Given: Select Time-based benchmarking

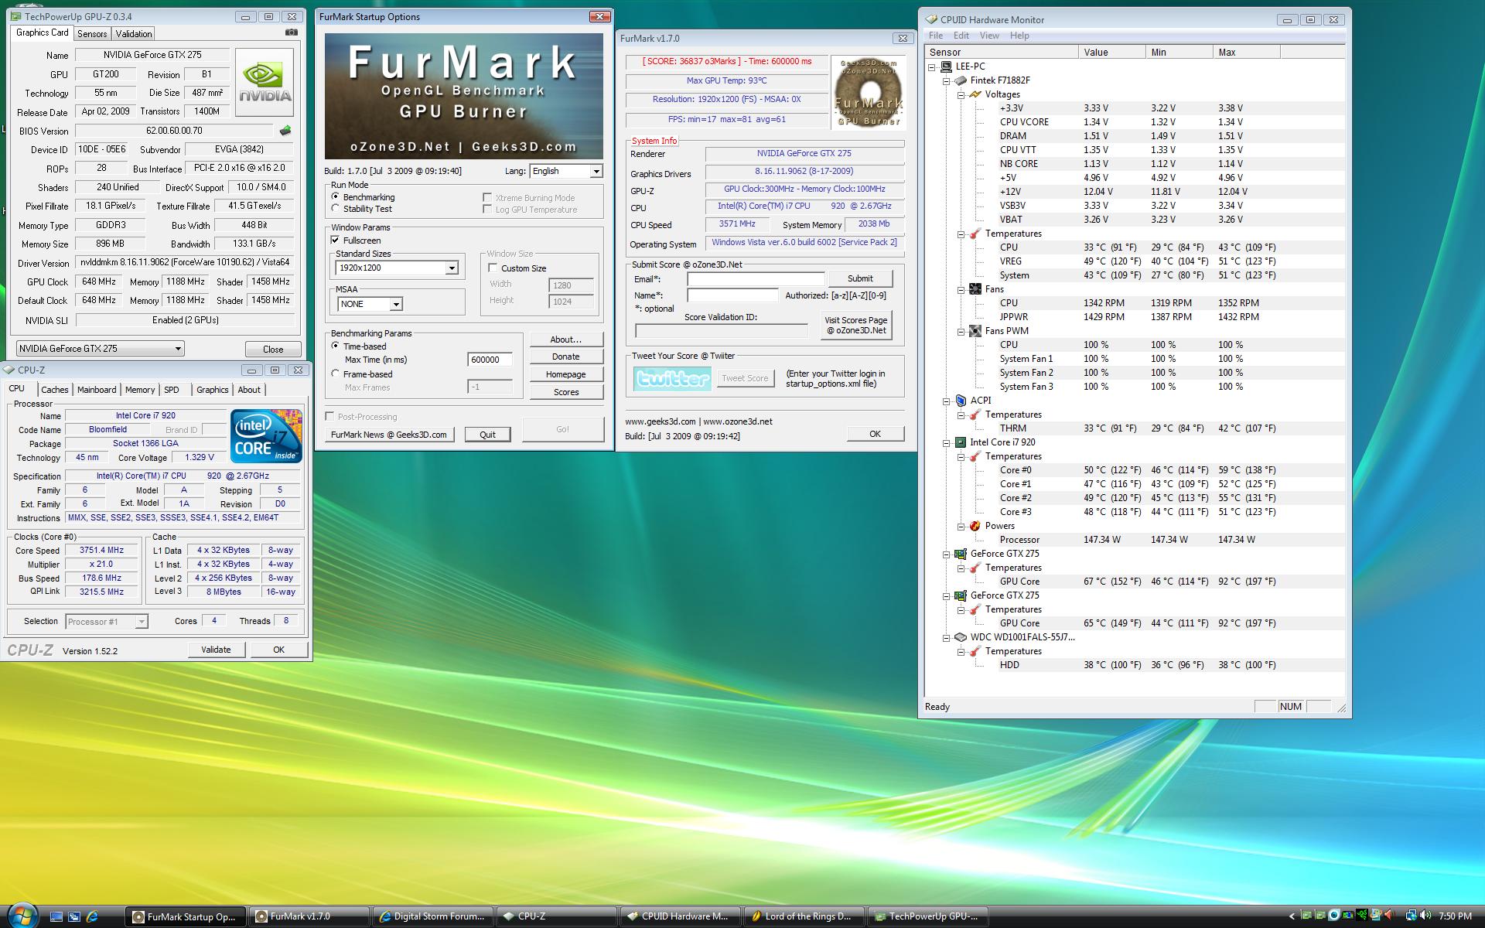Looking at the screenshot, I should [336, 346].
